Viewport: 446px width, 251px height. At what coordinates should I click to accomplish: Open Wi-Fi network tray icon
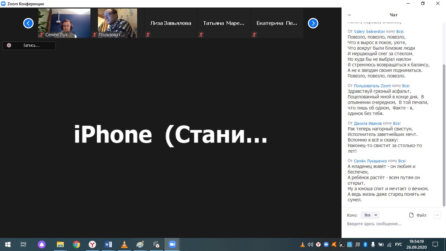(389, 244)
